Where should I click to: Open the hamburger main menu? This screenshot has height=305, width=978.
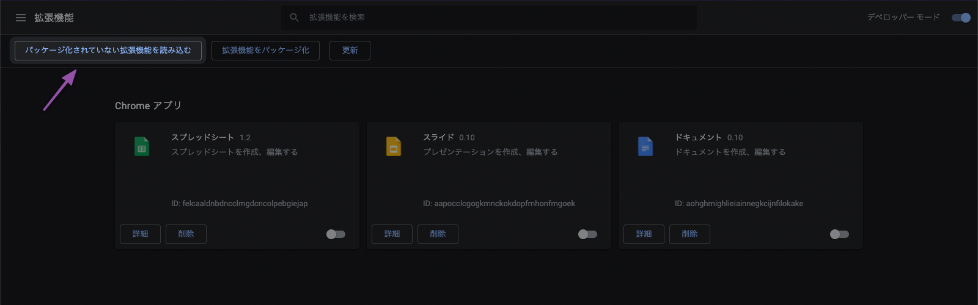point(21,18)
